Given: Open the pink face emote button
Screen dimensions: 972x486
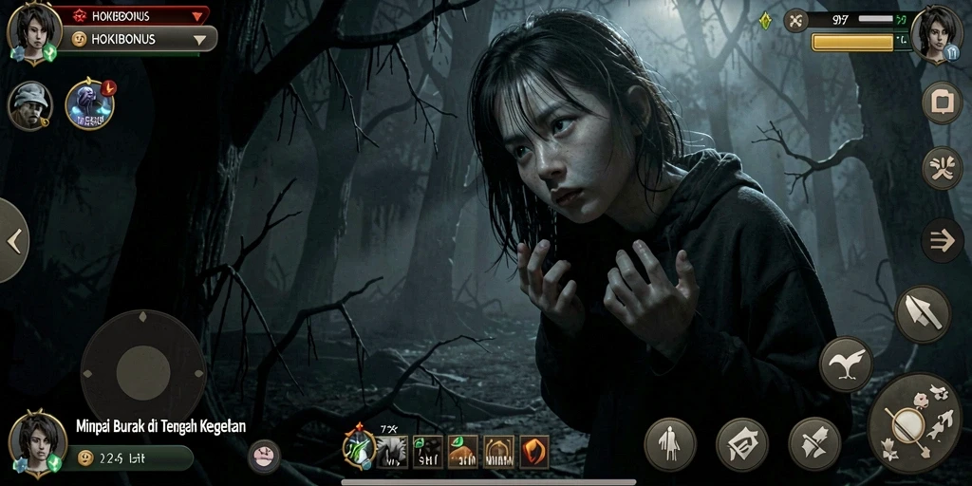Looking at the screenshot, I should (264, 457).
